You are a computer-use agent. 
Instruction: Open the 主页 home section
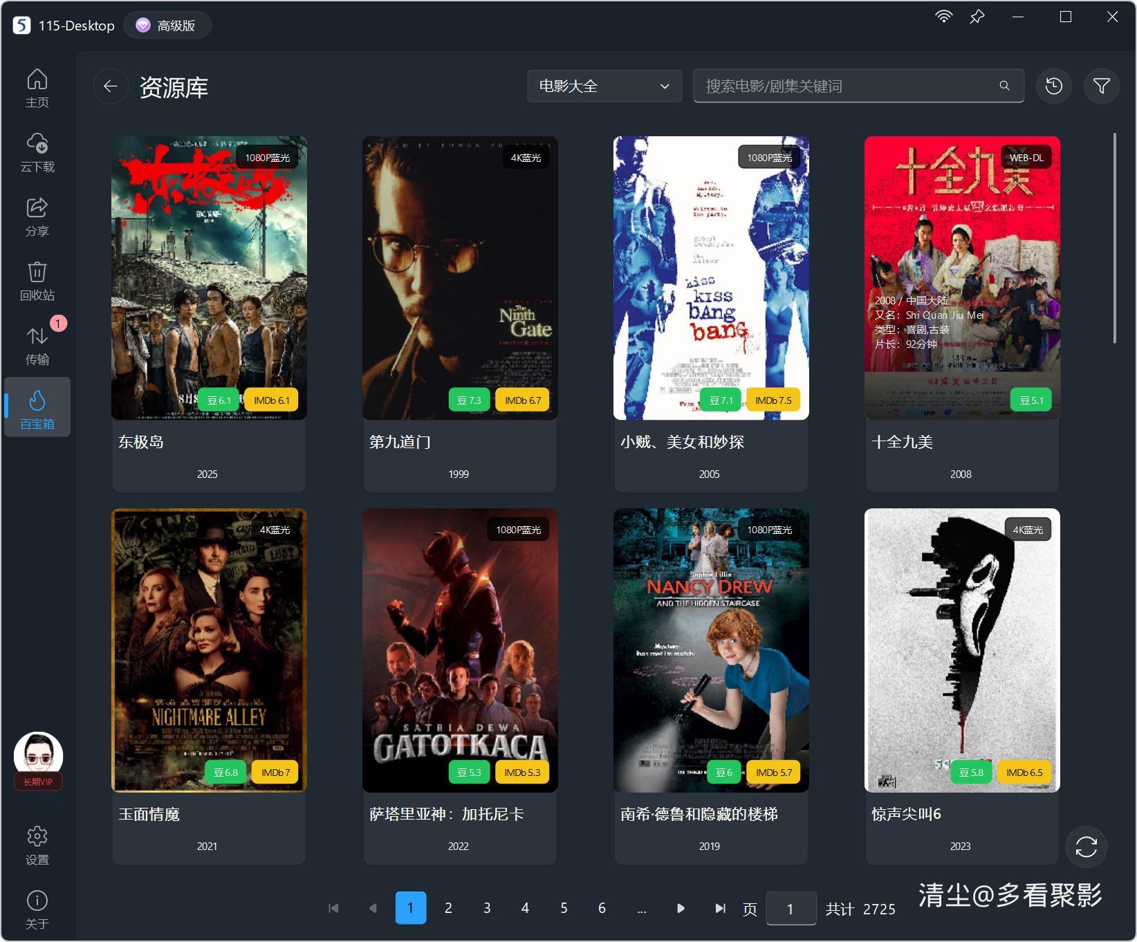click(37, 89)
